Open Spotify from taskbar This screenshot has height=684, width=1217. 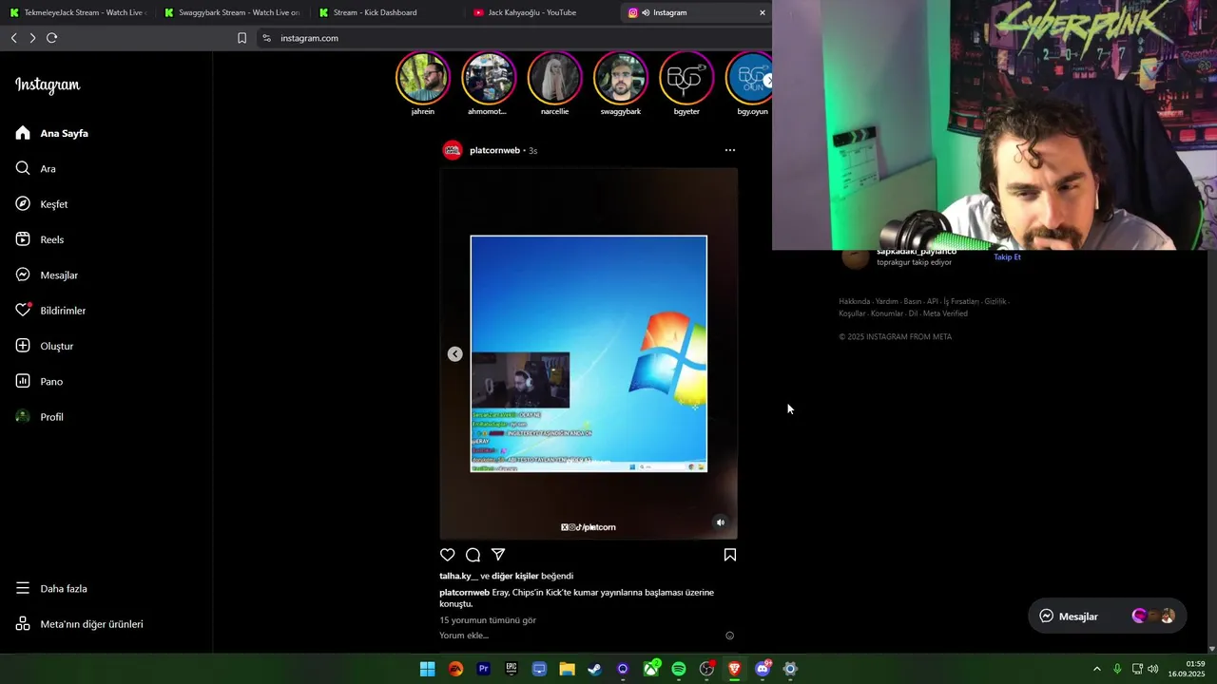click(x=679, y=669)
